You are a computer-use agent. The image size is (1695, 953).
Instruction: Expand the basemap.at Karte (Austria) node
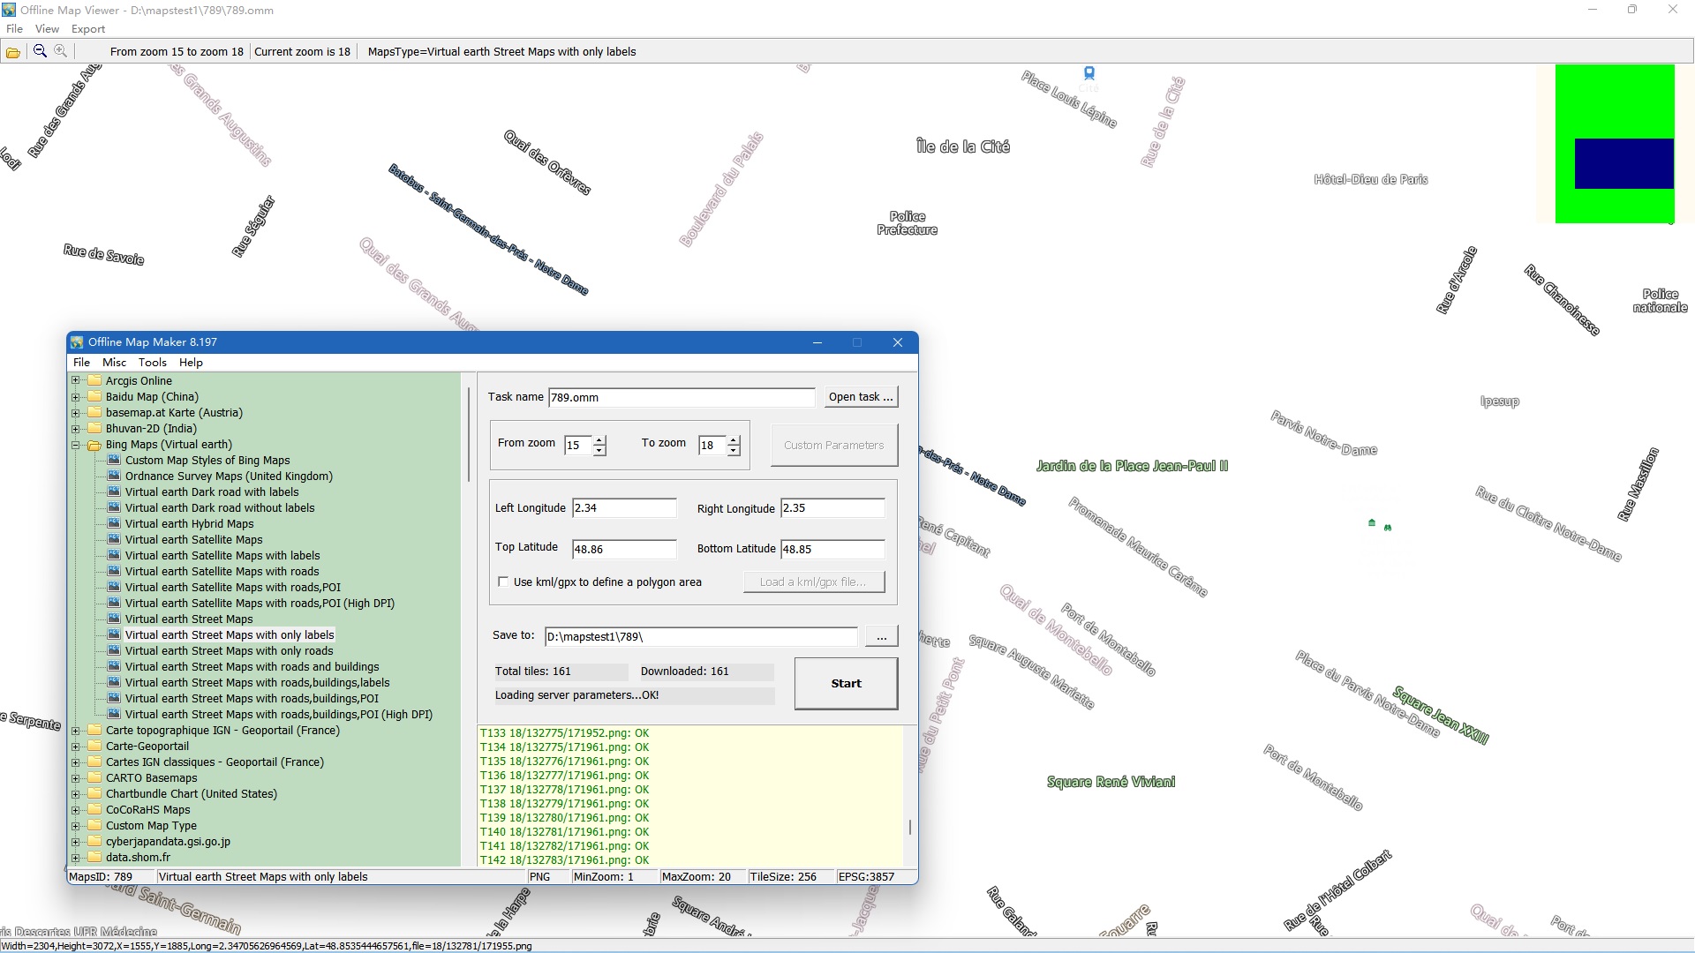pyautogui.click(x=76, y=412)
